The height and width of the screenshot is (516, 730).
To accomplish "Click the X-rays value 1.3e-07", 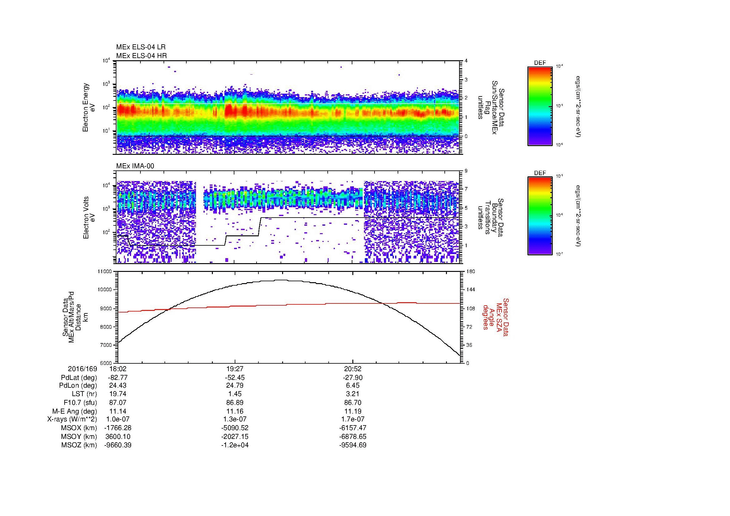I will pos(235,419).
